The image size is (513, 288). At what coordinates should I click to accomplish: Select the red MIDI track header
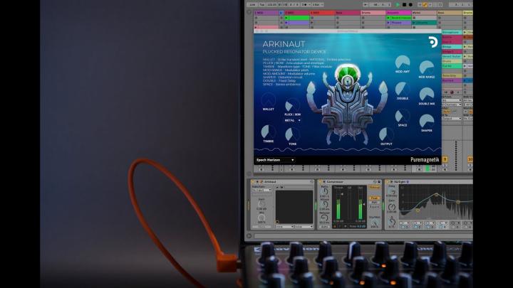[321, 13]
